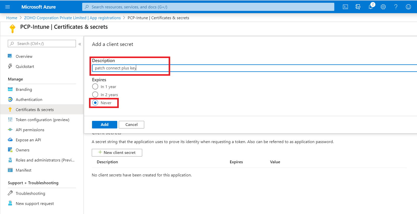Click the Token configuration icon

[10, 120]
